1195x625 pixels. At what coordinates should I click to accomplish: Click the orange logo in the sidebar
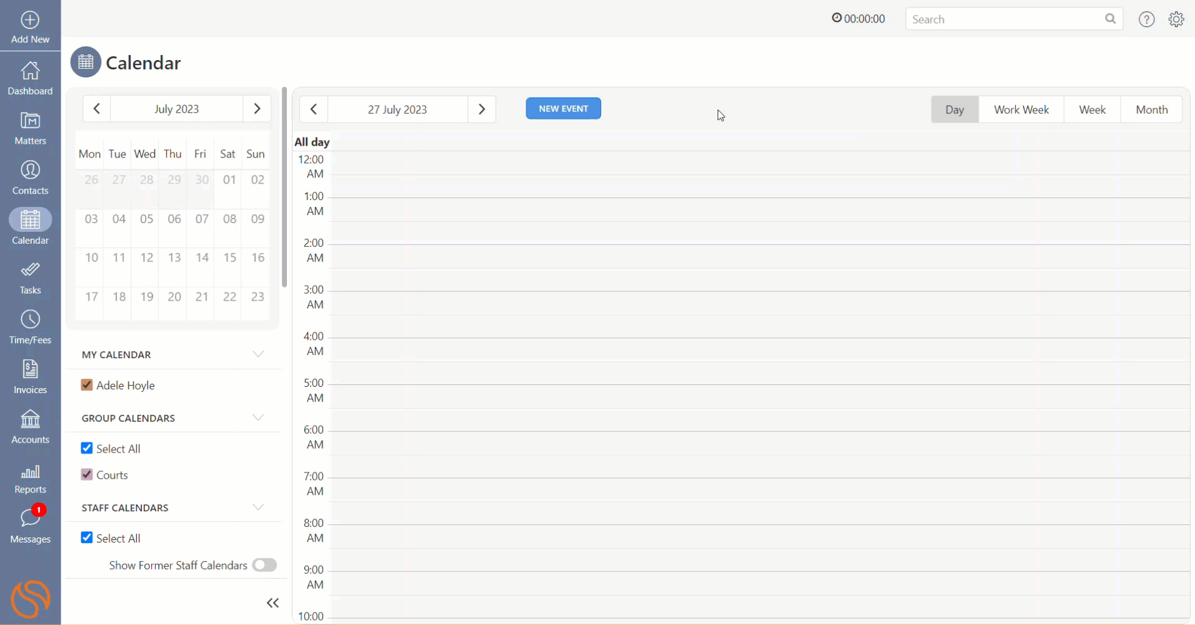click(x=30, y=599)
